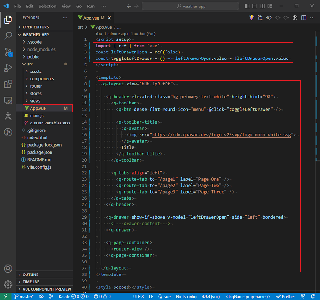Toggle the secondary side bar

click(x=262, y=6)
